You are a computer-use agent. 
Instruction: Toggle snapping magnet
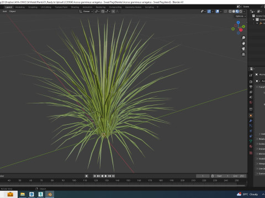(x=103, y=12)
